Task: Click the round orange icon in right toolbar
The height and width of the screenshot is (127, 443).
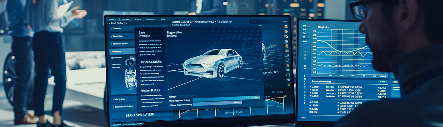Action: (286, 31)
